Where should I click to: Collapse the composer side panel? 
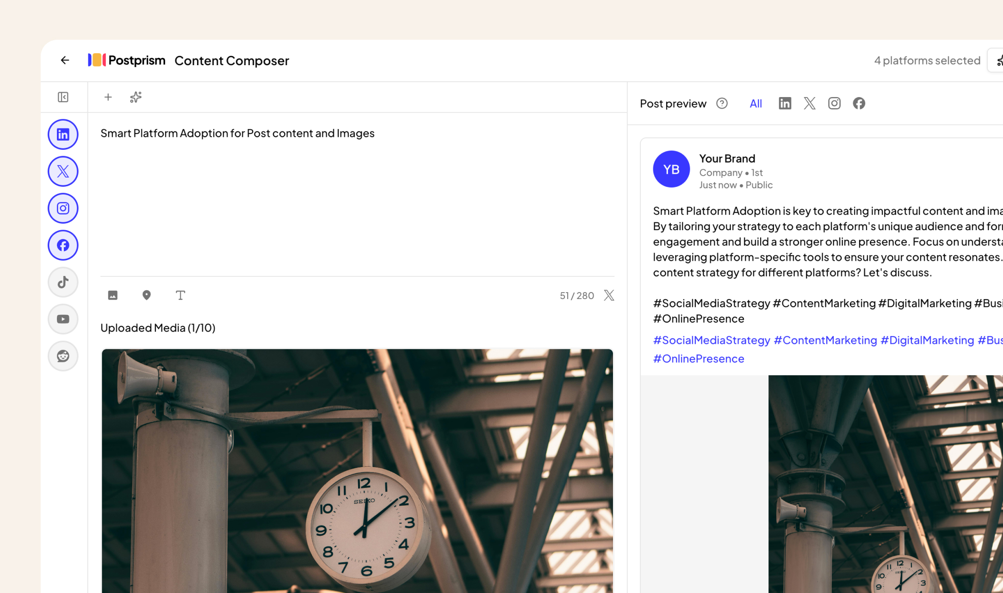63,97
